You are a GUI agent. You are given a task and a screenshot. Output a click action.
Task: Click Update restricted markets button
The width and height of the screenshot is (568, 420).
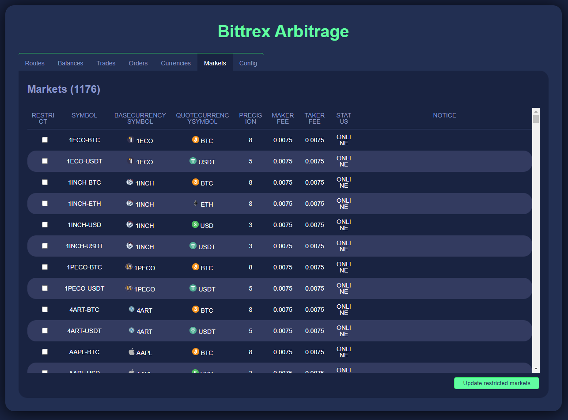tap(496, 383)
